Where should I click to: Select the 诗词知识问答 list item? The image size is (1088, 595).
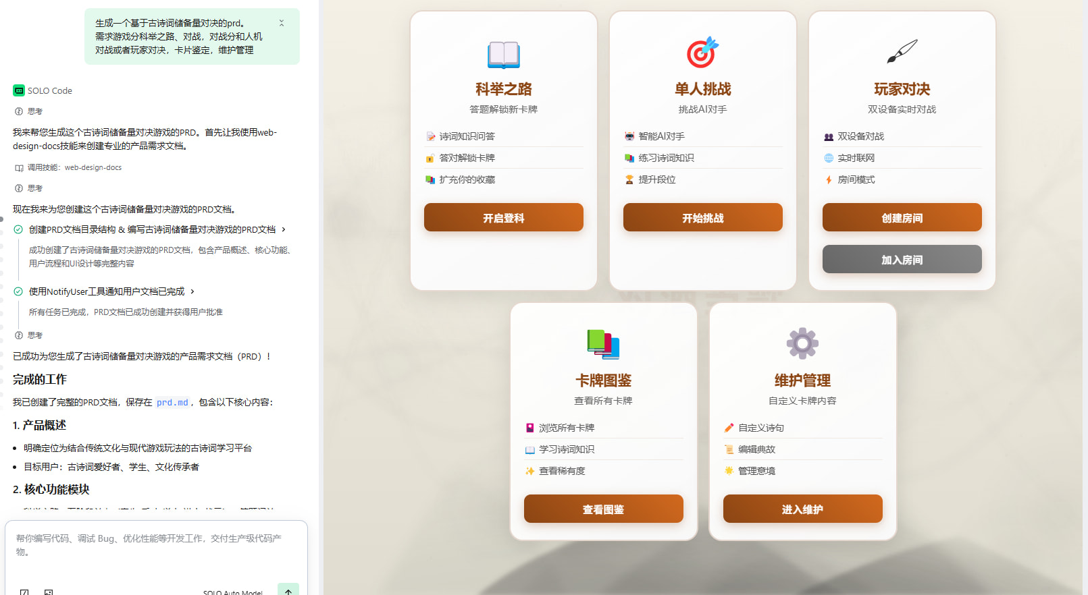click(x=467, y=136)
